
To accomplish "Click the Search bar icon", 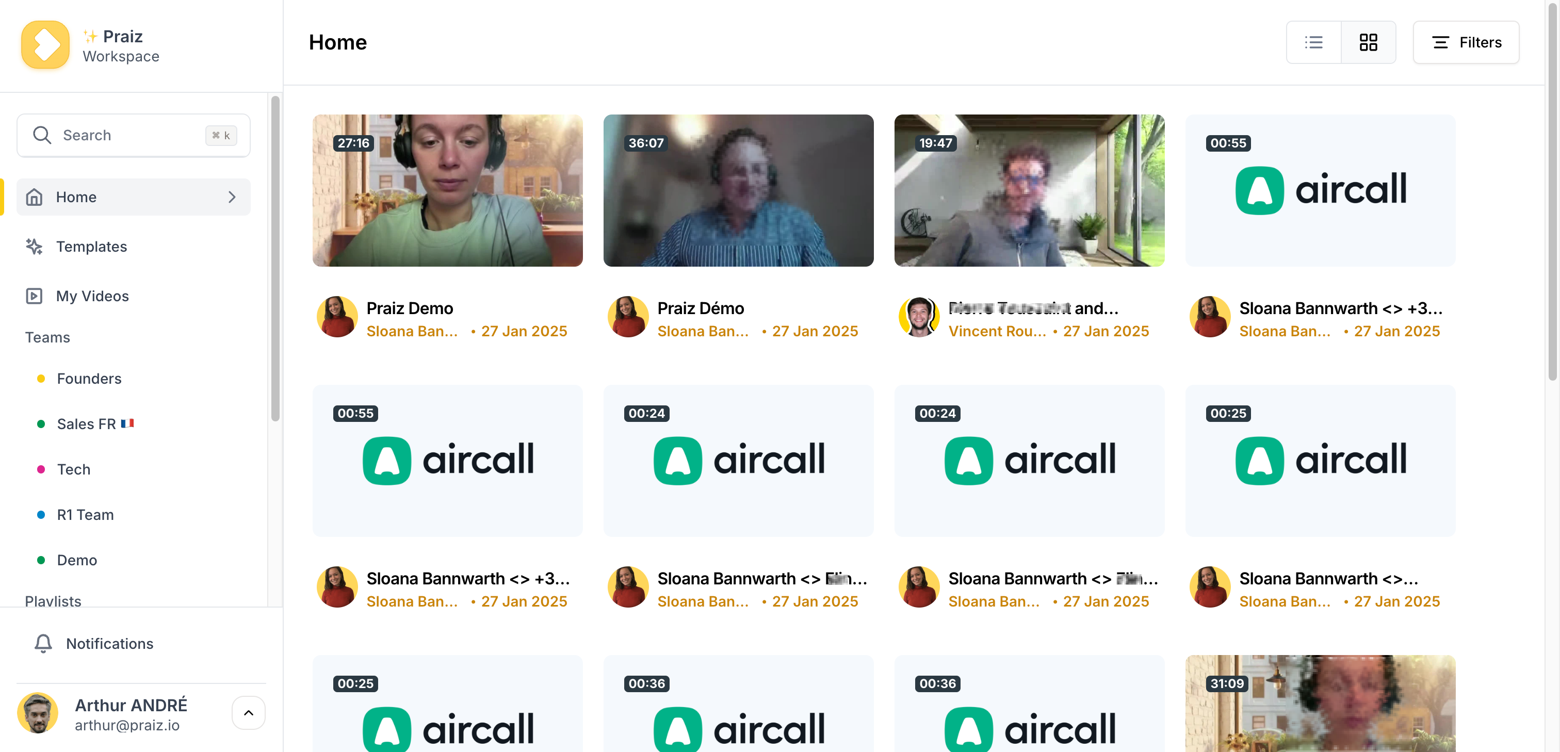I will 42,135.
